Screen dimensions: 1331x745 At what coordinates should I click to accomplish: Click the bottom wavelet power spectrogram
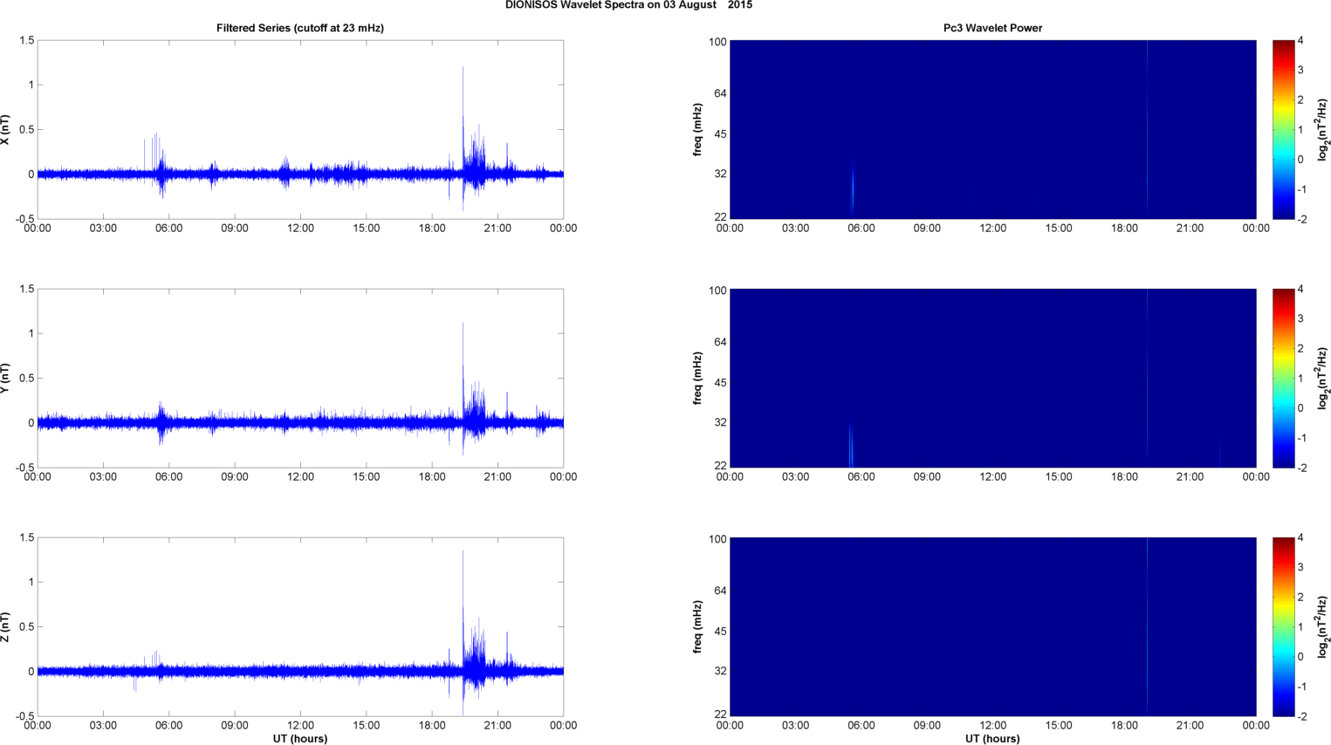tap(992, 627)
